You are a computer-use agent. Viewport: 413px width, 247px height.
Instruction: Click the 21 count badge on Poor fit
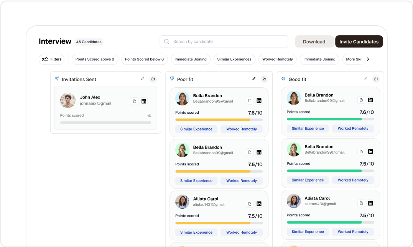coord(265,79)
